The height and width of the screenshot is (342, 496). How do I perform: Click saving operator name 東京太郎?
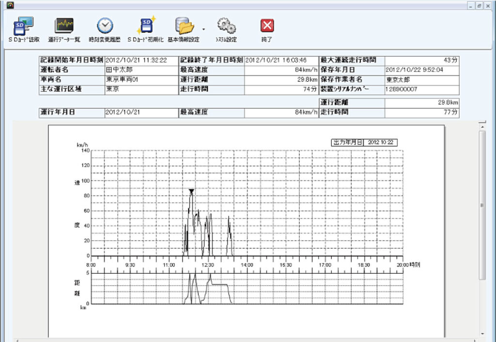click(398, 80)
